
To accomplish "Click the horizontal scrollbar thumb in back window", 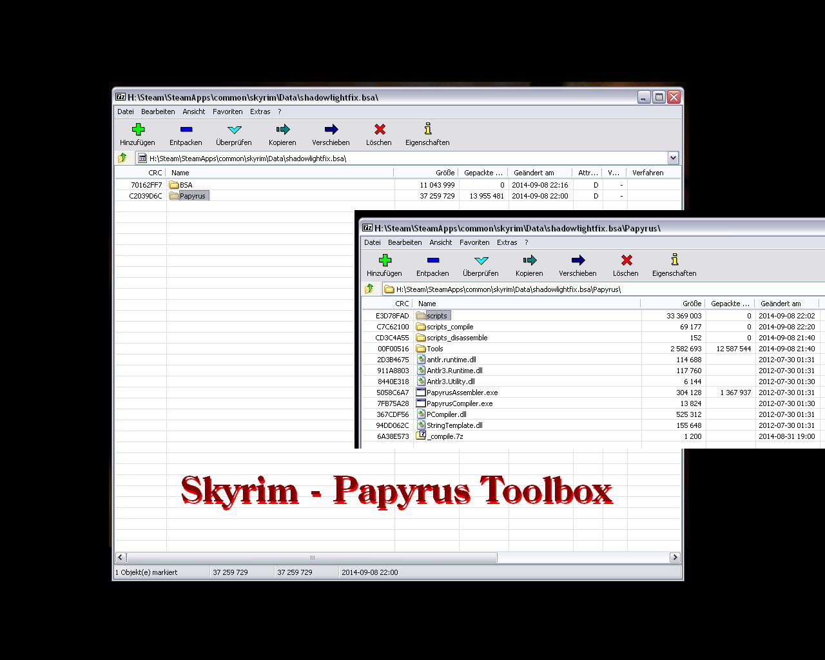I will (x=312, y=558).
